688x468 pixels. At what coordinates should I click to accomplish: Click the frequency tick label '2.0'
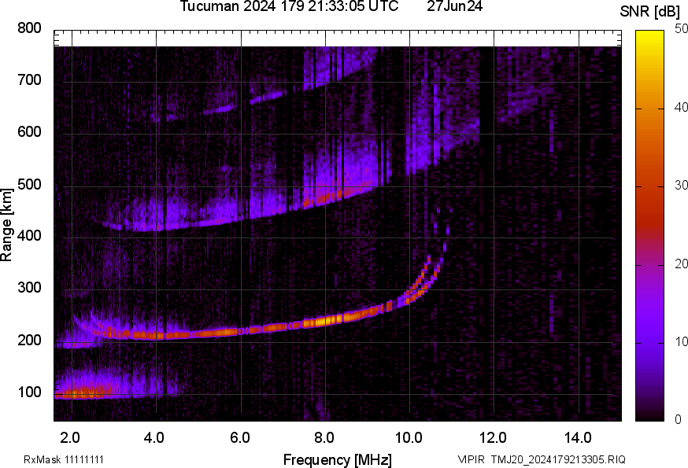point(71,438)
